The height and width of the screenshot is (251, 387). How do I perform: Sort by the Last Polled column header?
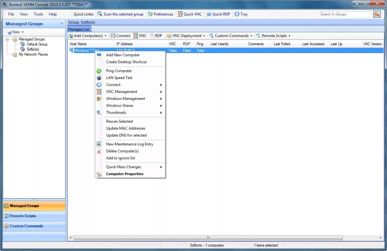click(282, 44)
